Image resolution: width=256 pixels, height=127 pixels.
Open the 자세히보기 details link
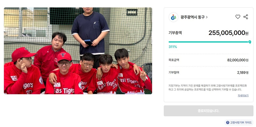click(243, 96)
